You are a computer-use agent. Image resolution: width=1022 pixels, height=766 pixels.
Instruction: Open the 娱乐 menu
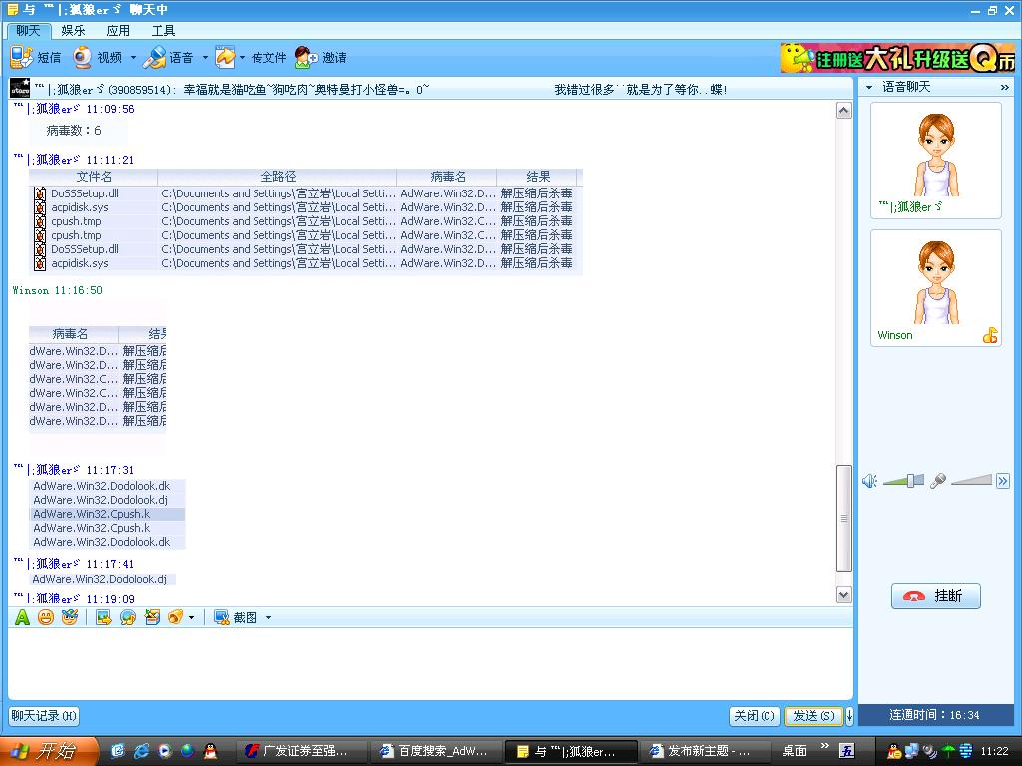pos(73,31)
